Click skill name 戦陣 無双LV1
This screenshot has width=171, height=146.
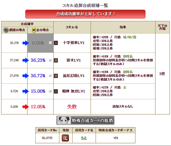point(74,91)
